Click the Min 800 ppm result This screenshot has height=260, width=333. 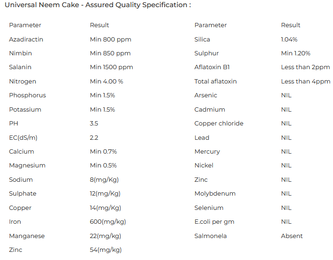tap(110, 39)
